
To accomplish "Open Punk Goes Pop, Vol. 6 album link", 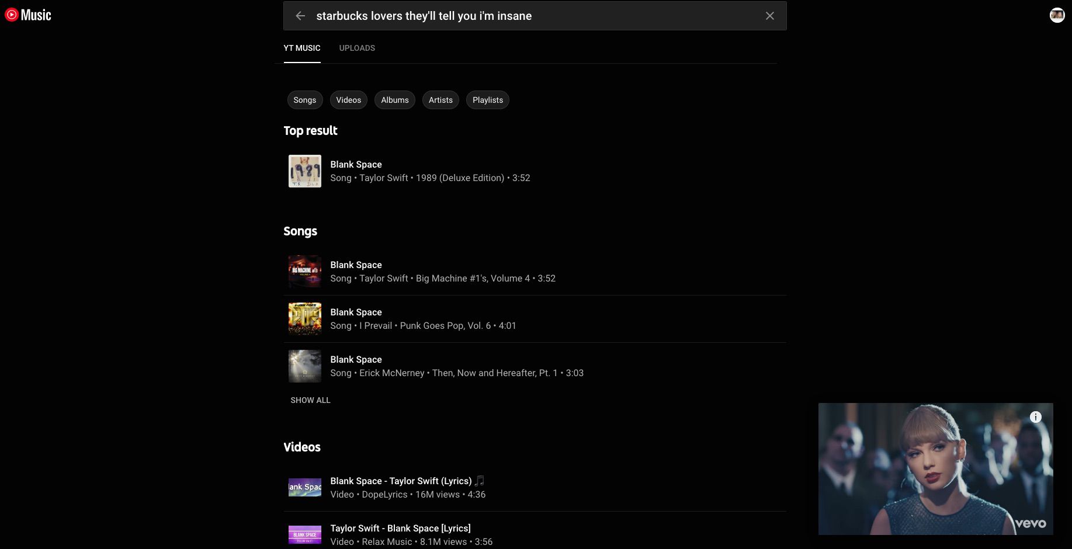I will 445,326.
